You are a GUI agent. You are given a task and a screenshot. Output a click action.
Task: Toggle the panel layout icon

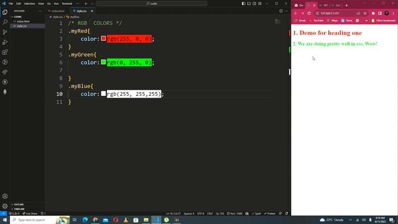tap(249, 4)
